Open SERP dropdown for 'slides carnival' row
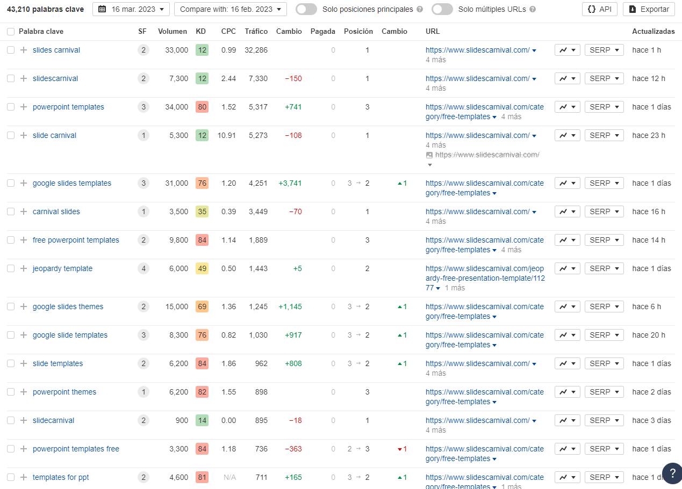Screen dimensions: 682x489 [x=604, y=50]
